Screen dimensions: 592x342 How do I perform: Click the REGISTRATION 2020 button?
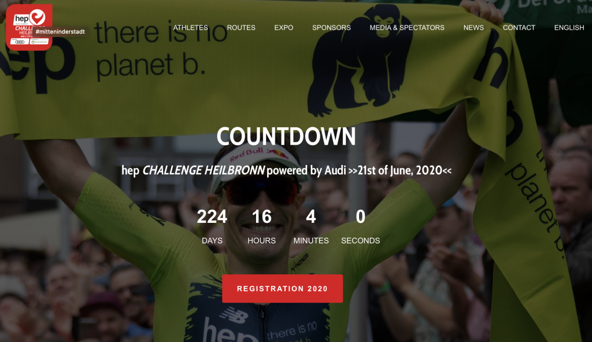point(282,288)
